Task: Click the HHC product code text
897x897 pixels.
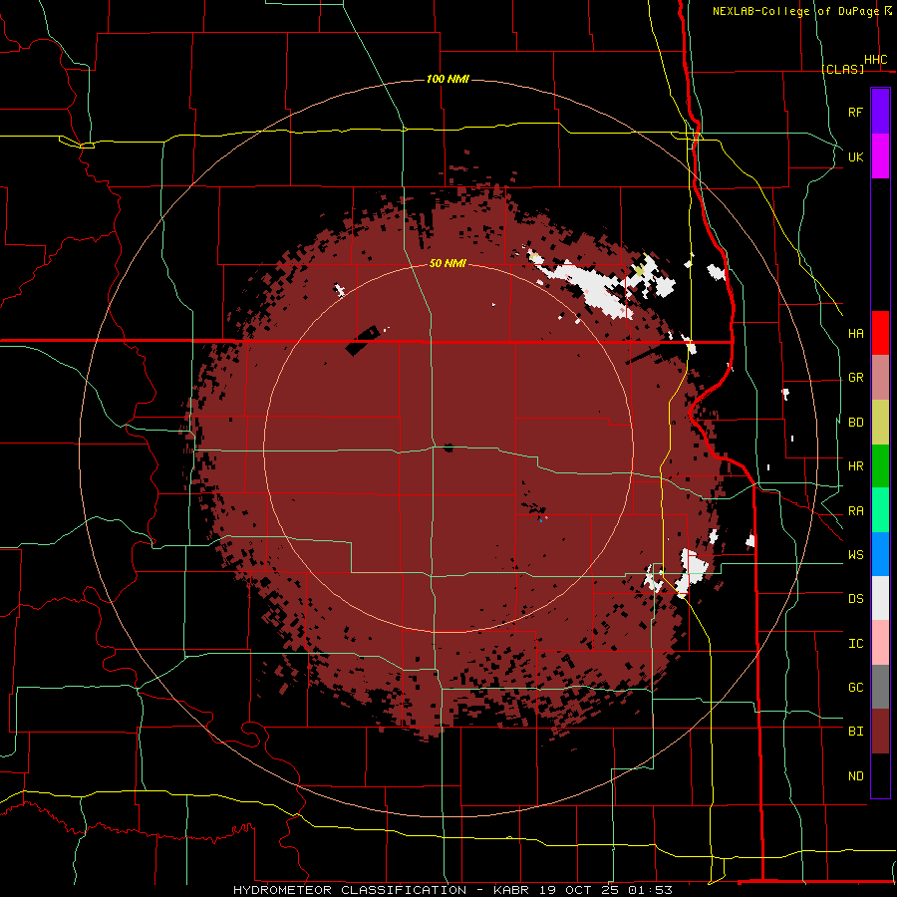Action: [876, 60]
